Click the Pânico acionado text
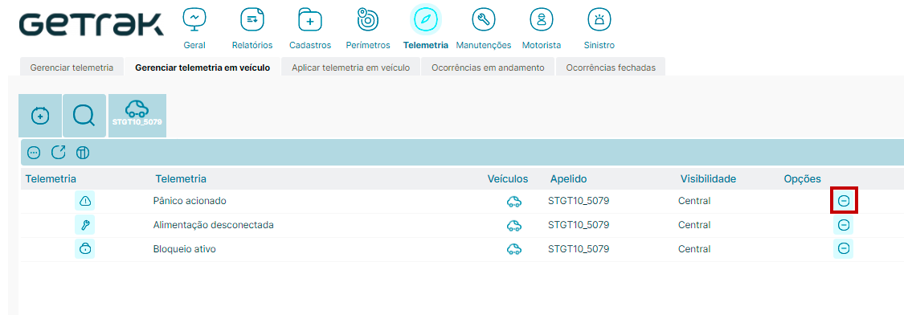The width and height of the screenshot is (904, 315). (190, 201)
